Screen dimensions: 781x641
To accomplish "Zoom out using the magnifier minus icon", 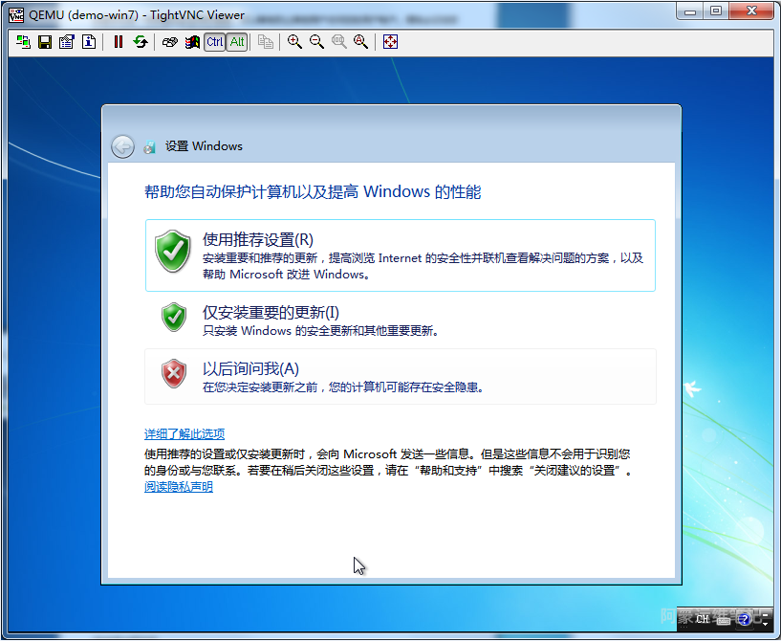I will (x=316, y=42).
